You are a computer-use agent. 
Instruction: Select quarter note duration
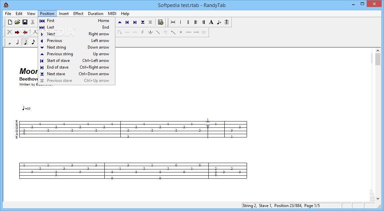(x=25, y=42)
